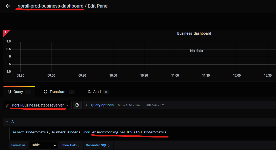276x150 pixels.
Task: Open the Format as Table dropdown
Action: [43, 145]
